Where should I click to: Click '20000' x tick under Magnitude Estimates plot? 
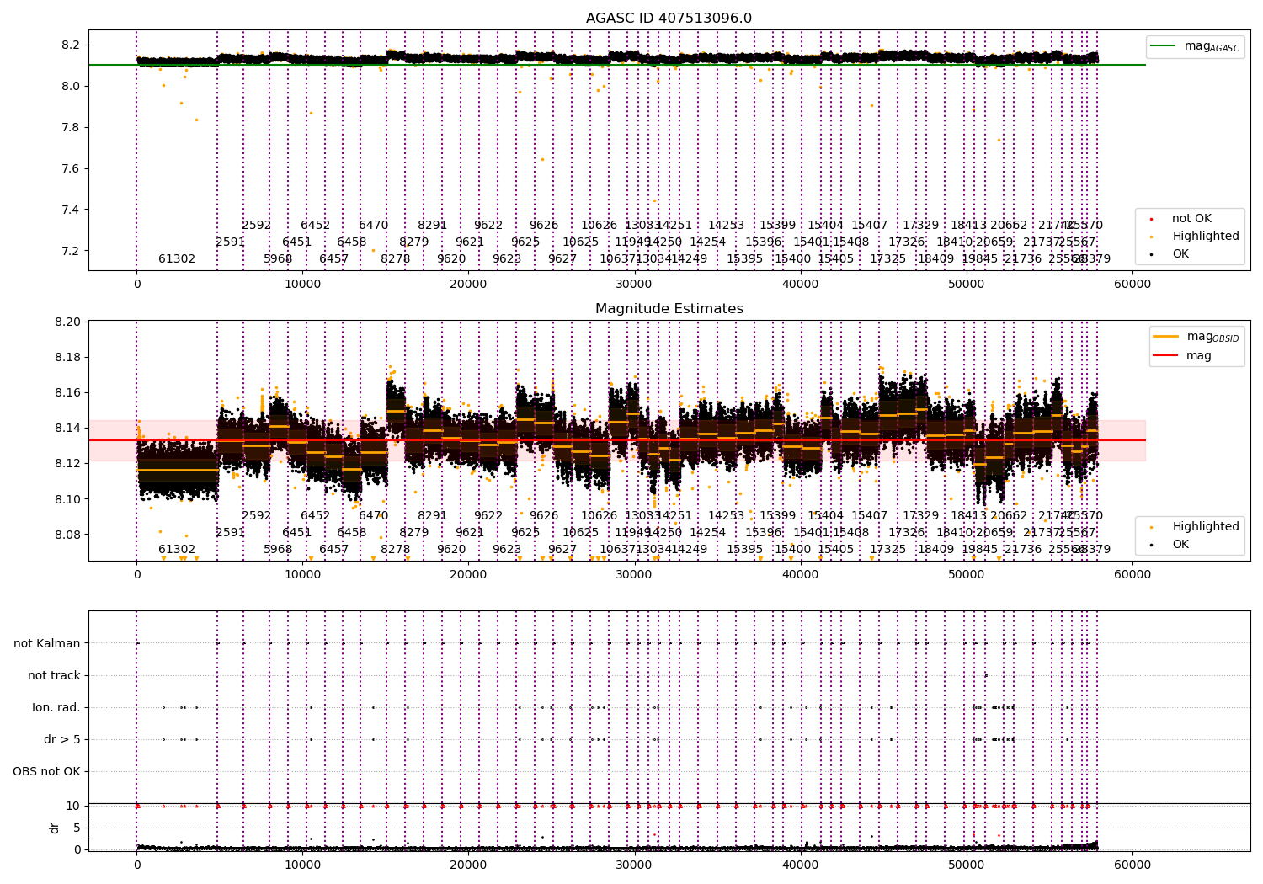[468, 575]
